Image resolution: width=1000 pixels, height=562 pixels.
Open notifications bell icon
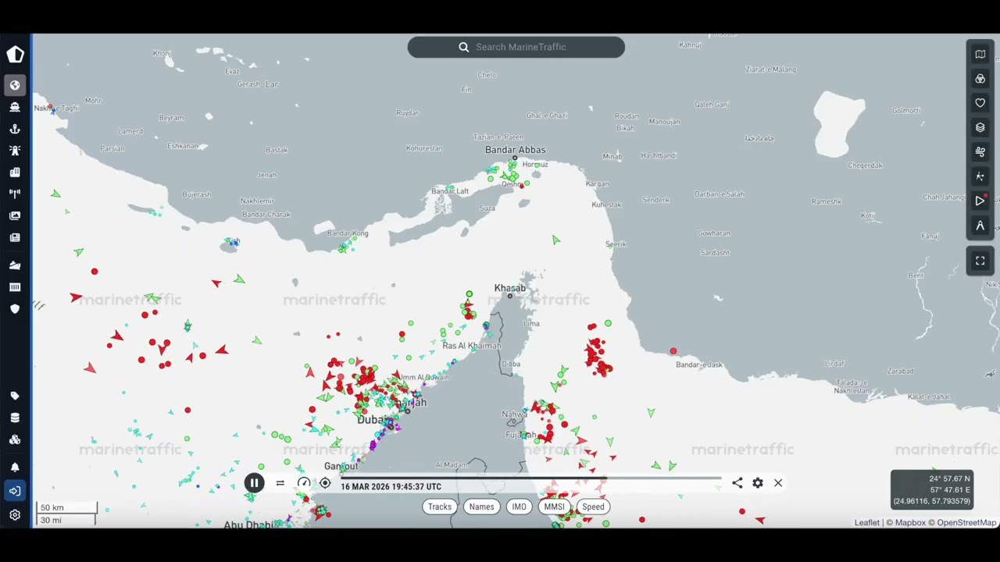pos(15,468)
